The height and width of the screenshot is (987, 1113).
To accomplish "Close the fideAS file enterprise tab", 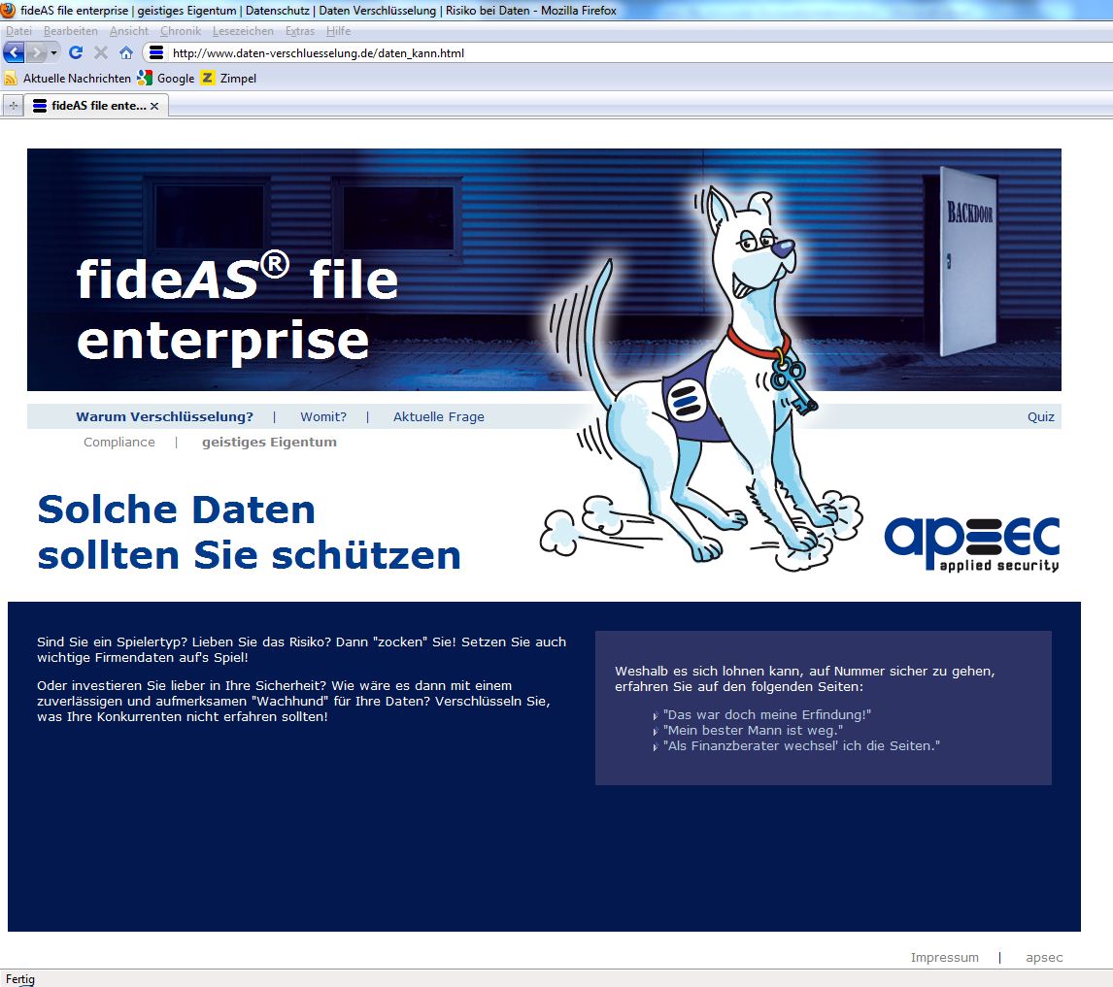I will [x=154, y=106].
